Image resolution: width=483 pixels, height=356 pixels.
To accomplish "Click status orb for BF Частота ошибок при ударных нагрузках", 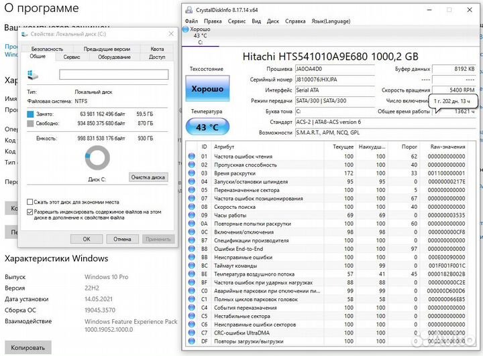I will pos(192,282).
